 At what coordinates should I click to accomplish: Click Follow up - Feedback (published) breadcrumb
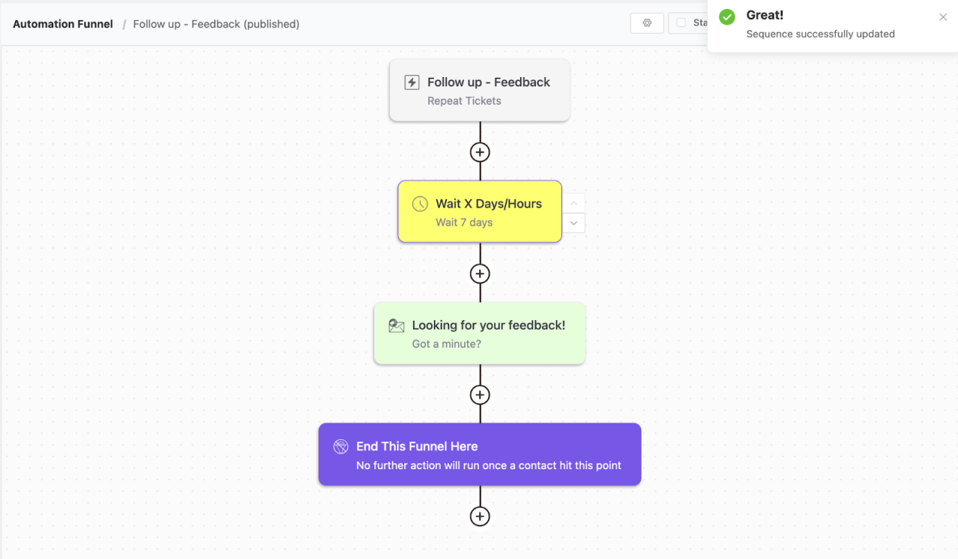[216, 24]
